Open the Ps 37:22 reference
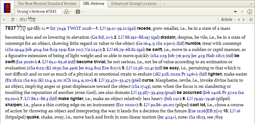 pyautogui.click(x=229, y=93)
